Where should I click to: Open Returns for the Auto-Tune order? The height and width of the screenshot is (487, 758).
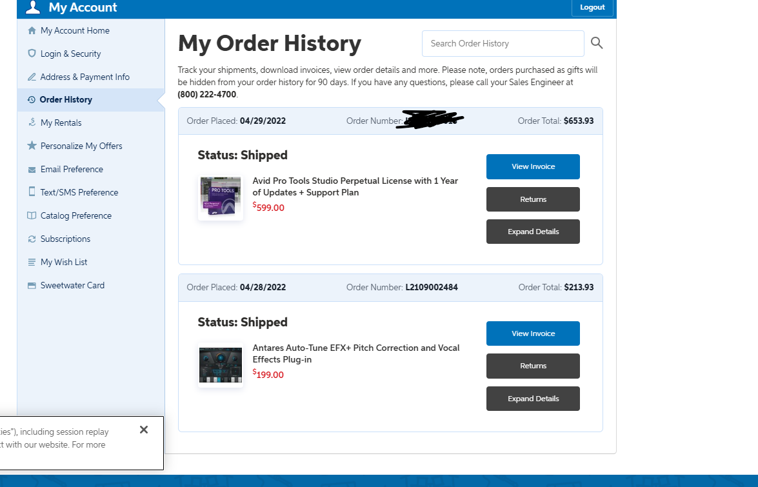533,366
